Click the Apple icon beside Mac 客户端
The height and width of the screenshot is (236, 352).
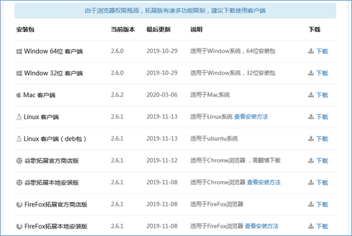click(18, 95)
